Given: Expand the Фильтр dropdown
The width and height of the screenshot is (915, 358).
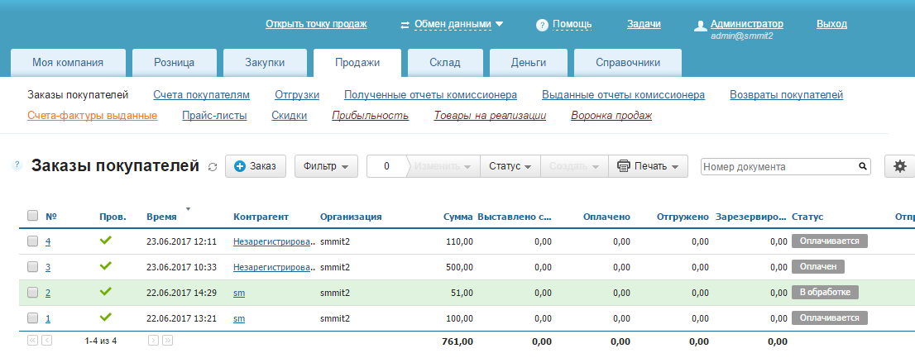Looking at the screenshot, I should (x=325, y=166).
